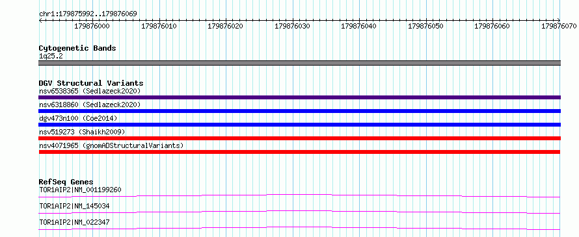This screenshot has width=579, height=237.
Task: Click the magenta NM_001199260 intron line
Action: [299, 195]
